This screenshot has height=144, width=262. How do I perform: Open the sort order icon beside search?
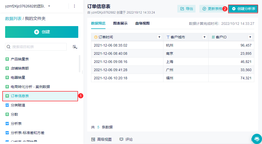(75, 47)
